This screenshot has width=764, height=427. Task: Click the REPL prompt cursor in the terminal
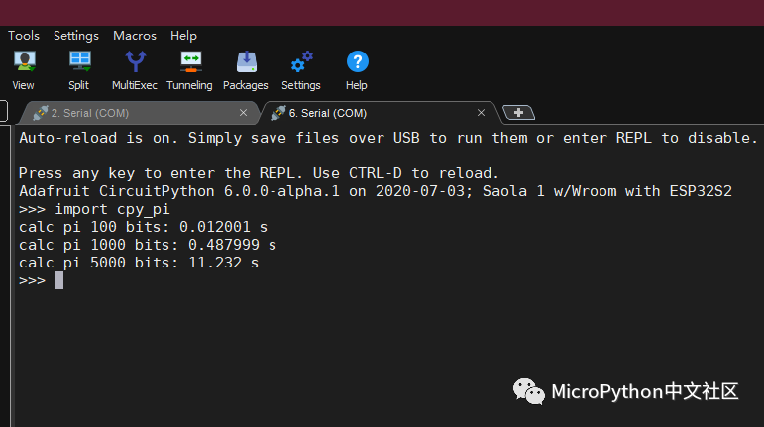pyautogui.click(x=58, y=280)
